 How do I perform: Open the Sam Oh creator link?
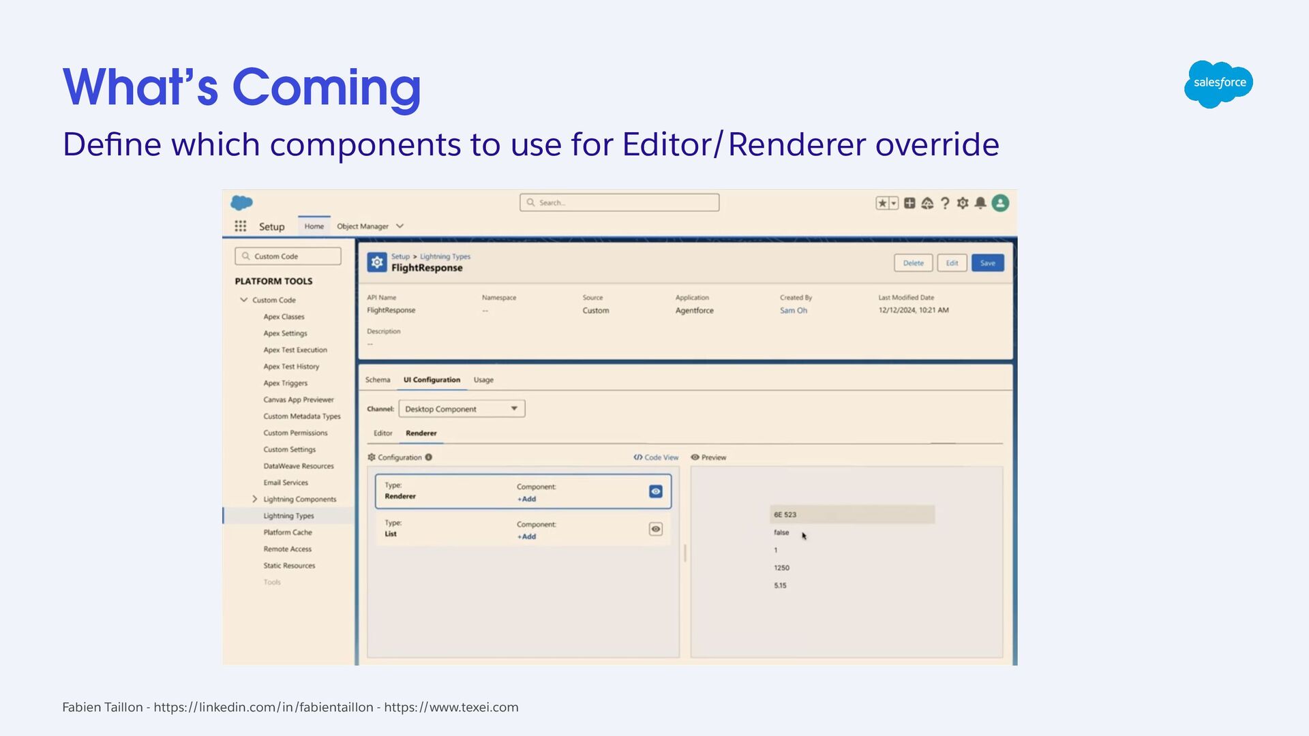[794, 311]
